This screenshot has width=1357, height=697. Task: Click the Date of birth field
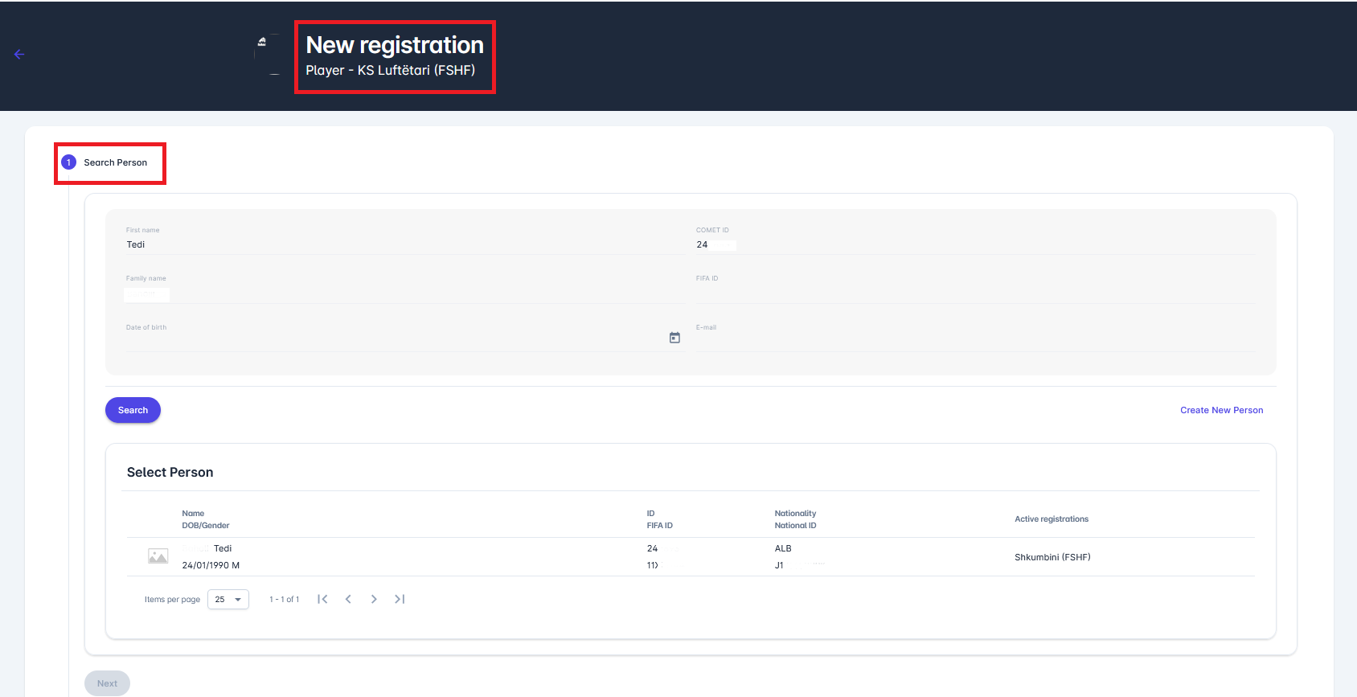[394, 342]
